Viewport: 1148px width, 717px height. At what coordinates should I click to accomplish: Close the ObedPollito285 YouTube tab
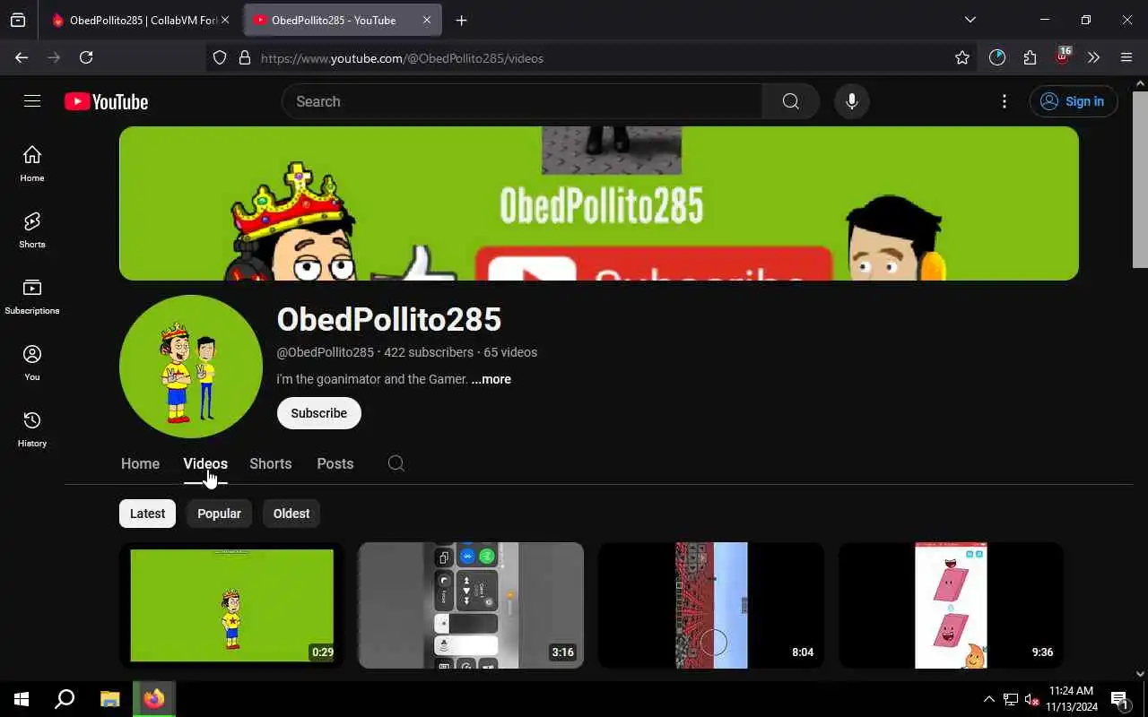427,20
